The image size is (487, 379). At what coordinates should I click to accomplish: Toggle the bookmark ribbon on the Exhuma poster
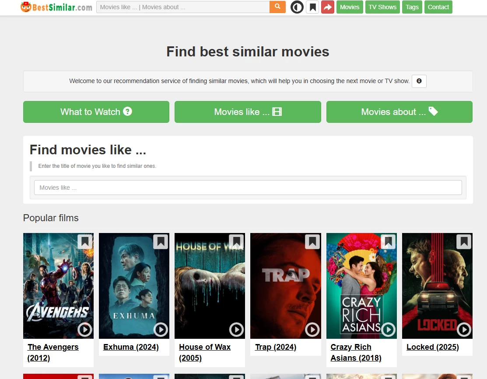point(160,241)
